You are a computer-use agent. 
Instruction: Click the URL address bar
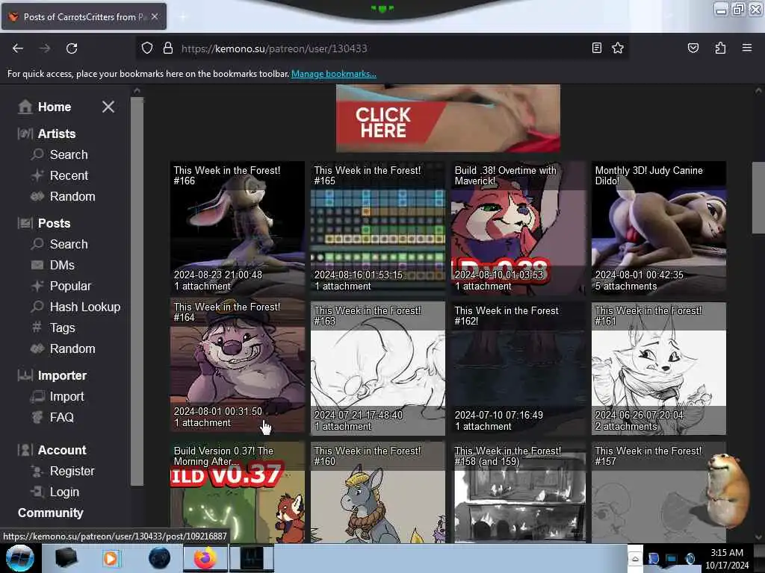pos(380,48)
